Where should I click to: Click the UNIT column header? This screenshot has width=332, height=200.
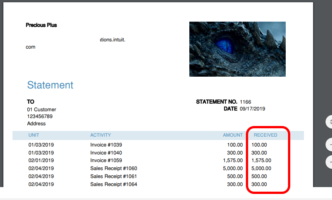click(34, 135)
